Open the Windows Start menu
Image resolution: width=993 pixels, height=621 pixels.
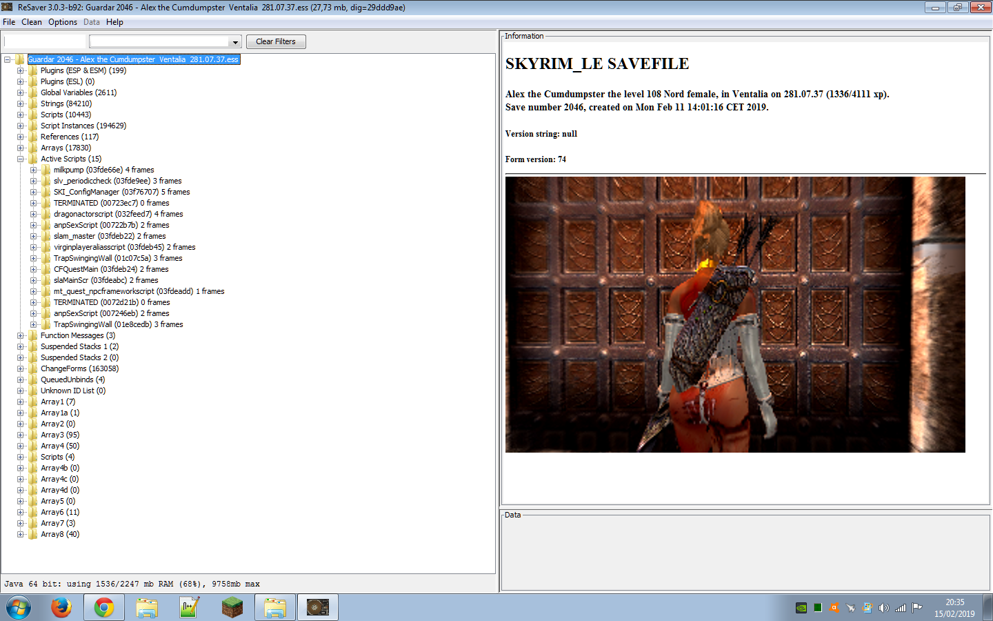coord(19,608)
